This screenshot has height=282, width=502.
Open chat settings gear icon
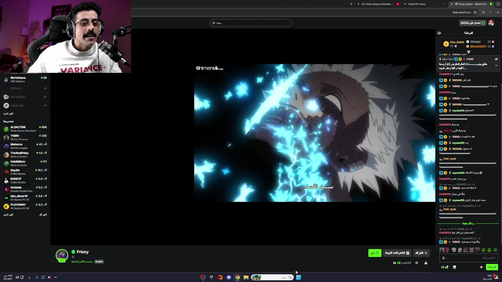point(481,267)
